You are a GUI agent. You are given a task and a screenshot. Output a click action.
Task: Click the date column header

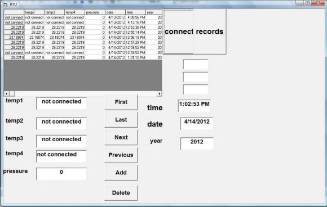(116, 12)
